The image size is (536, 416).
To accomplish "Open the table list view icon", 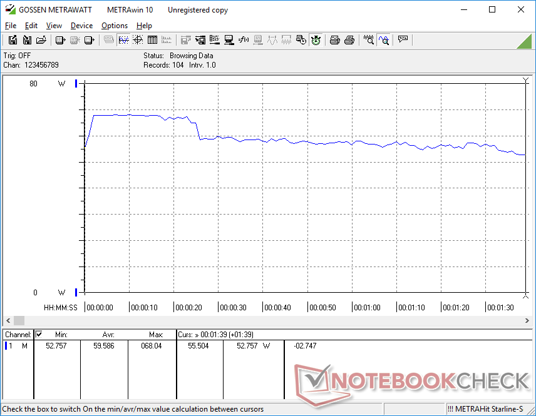I will [152, 40].
